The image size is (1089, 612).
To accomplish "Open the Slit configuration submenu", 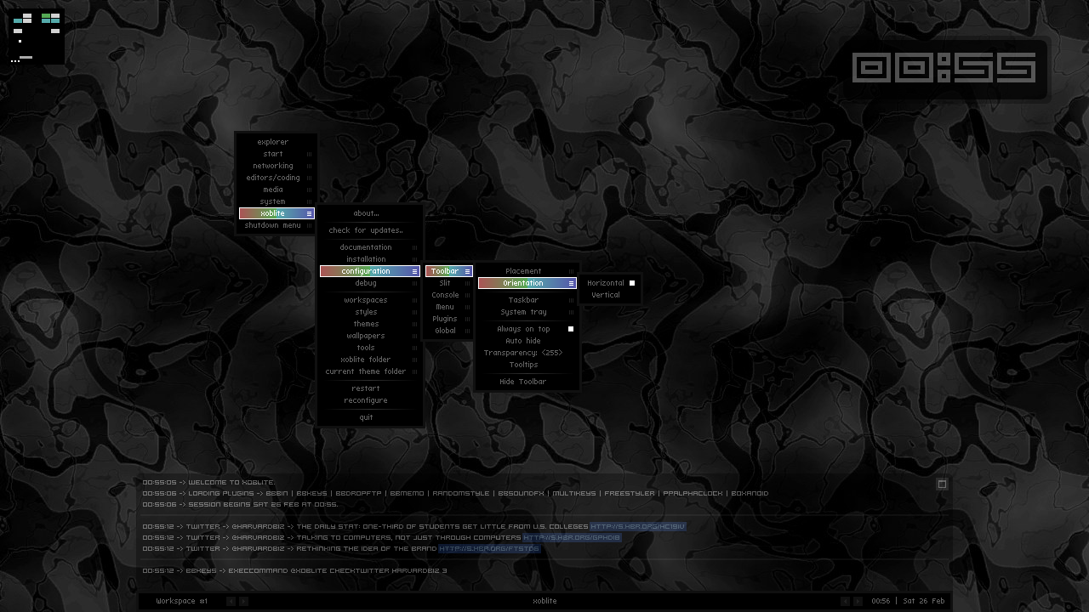I will coord(448,283).
